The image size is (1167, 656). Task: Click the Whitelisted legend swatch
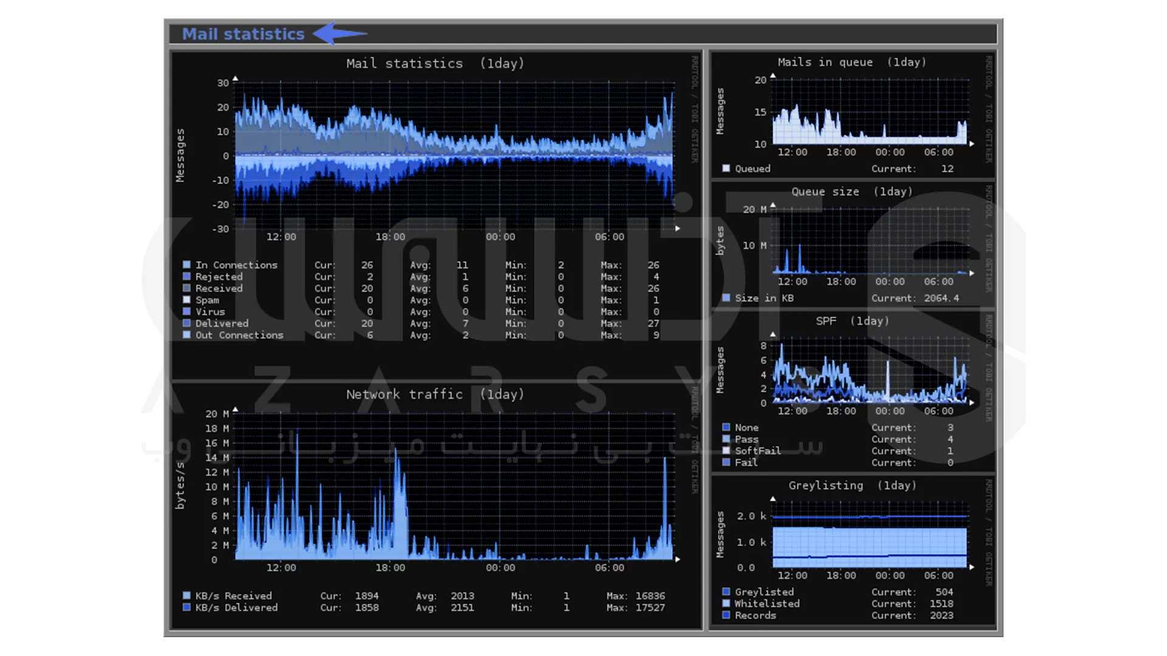726,603
